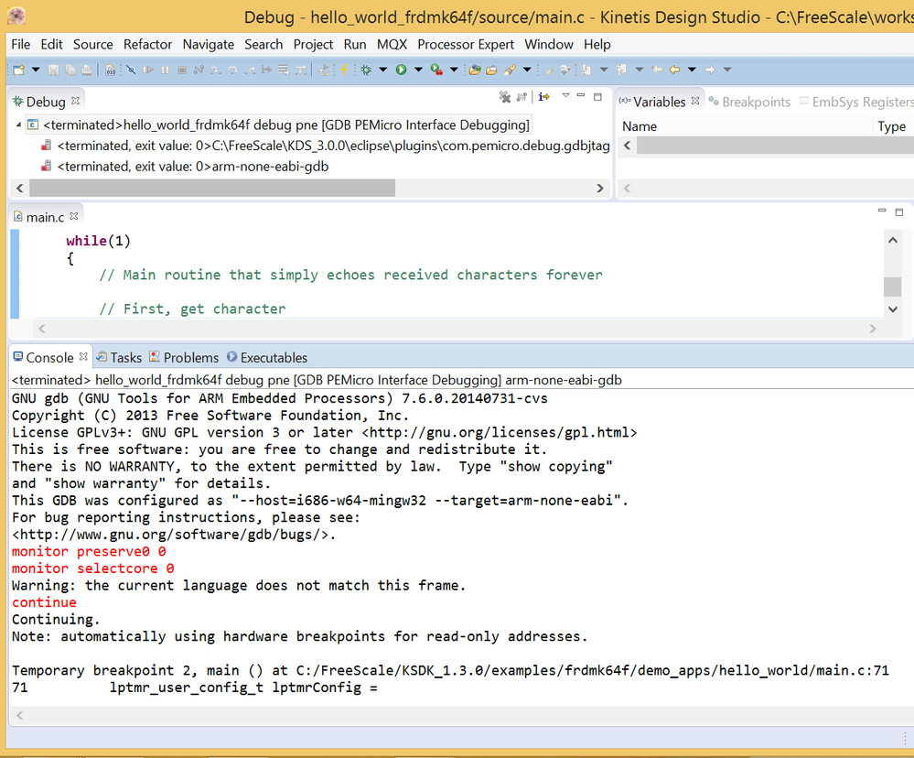Image resolution: width=914 pixels, height=758 pixels.
Task: Click the green bug Debug launch icon
Action: (365, 70)
